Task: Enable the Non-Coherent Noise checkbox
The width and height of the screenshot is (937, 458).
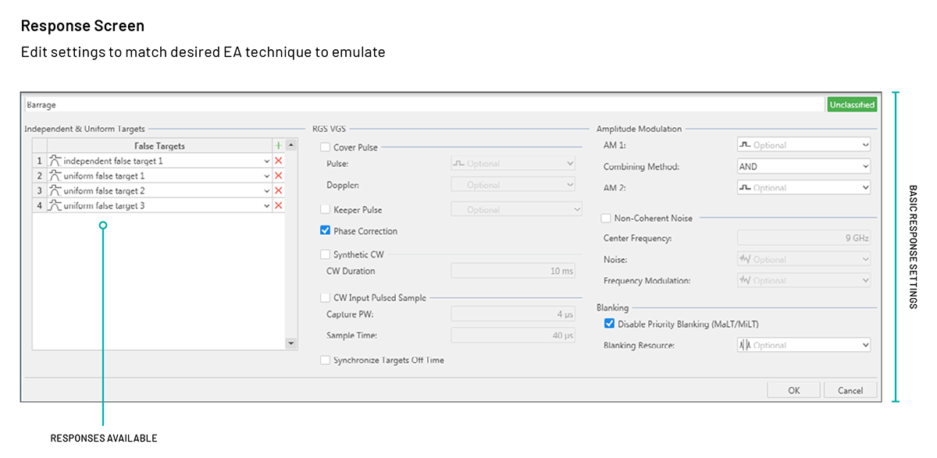Action: (606, 218)
